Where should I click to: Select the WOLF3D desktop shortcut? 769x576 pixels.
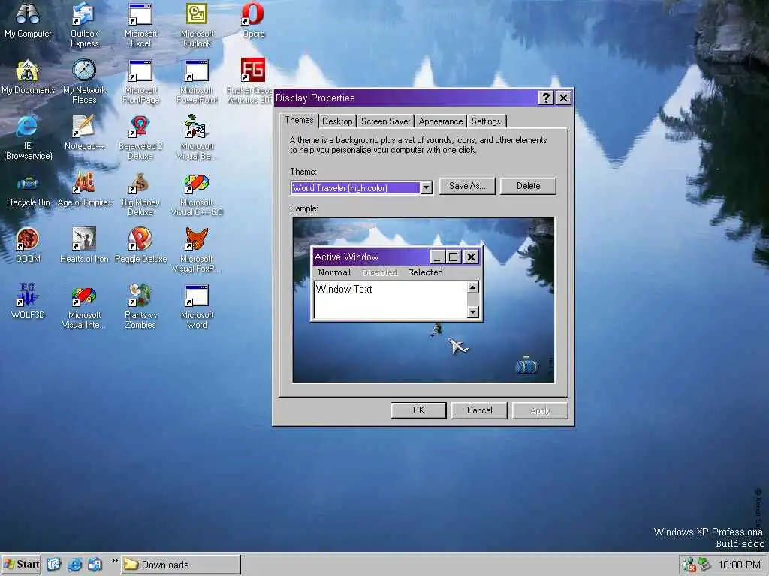click(28, 301)
